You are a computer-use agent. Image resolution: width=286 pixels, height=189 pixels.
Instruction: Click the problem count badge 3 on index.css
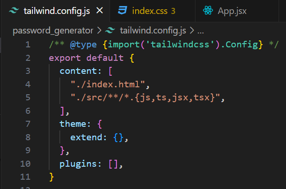173,11
